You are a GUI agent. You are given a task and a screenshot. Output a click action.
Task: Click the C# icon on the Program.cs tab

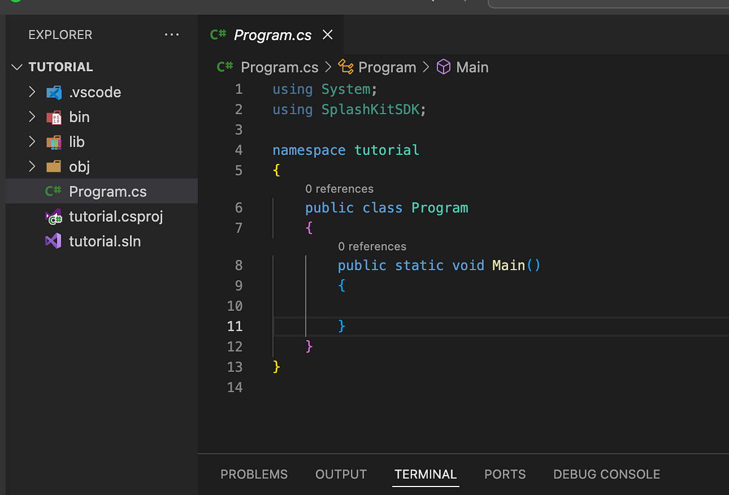(217, 35)
